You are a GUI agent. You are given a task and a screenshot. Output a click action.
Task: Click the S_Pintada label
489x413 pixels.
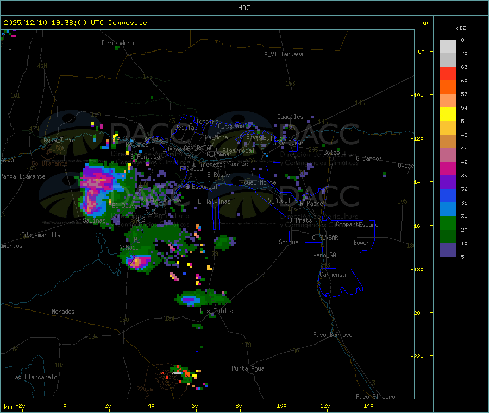(x=145, y=157)
